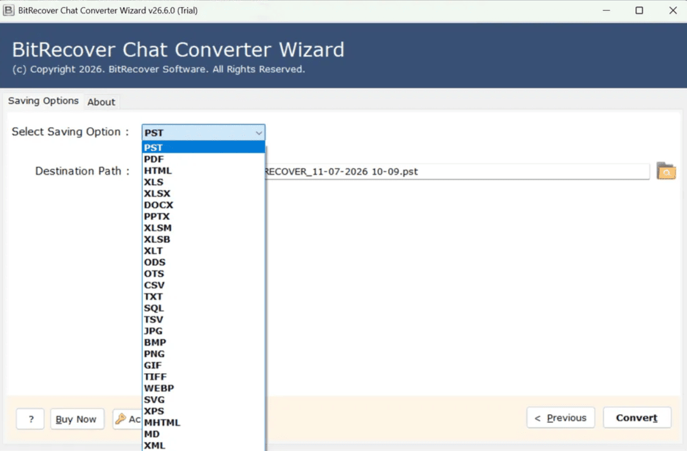
Task: Choose MD from the format list
Action: (203, 434)
